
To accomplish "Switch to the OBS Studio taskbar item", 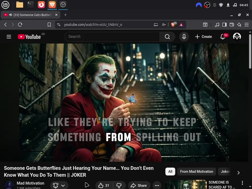I will tap(63, 5).
